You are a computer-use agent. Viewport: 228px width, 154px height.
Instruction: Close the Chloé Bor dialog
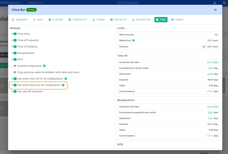click(x=215, y=10)
